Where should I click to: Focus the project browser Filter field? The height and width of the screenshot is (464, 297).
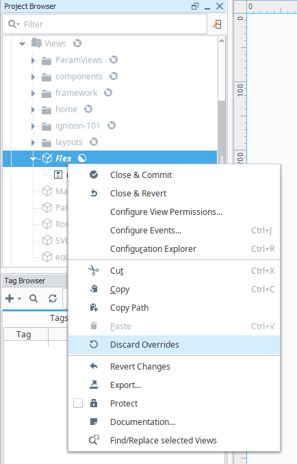pos(105,24)
